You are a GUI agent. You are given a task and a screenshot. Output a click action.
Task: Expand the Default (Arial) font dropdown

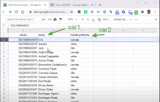click(122, 20)
